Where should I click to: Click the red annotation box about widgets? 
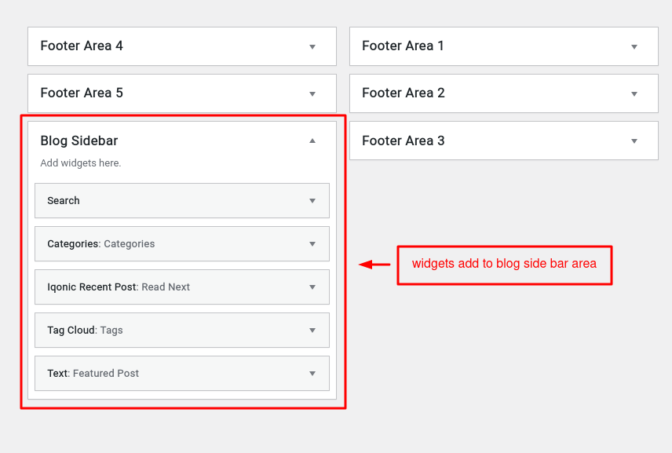pyautogui.click(x=505, y=265)
